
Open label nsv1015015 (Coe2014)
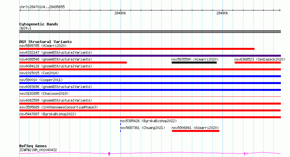(x=39, y=73)
